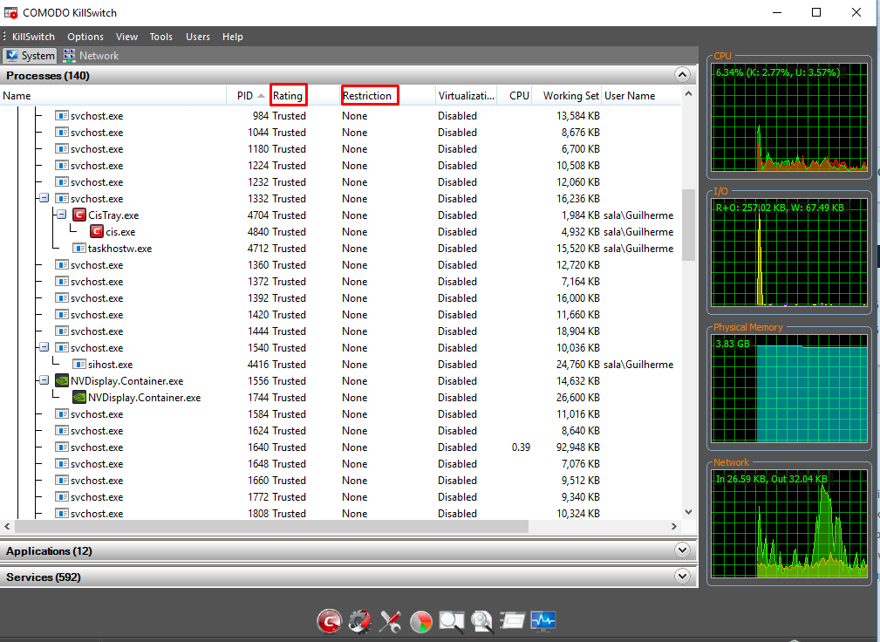Click the folder icon in bottom toolbar
Screen dimensions: 880x642
click(512, 621)
